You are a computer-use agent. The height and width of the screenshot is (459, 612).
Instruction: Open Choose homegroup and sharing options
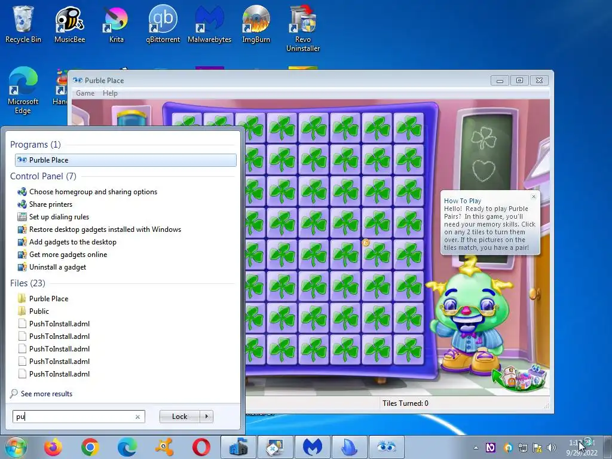93,192
